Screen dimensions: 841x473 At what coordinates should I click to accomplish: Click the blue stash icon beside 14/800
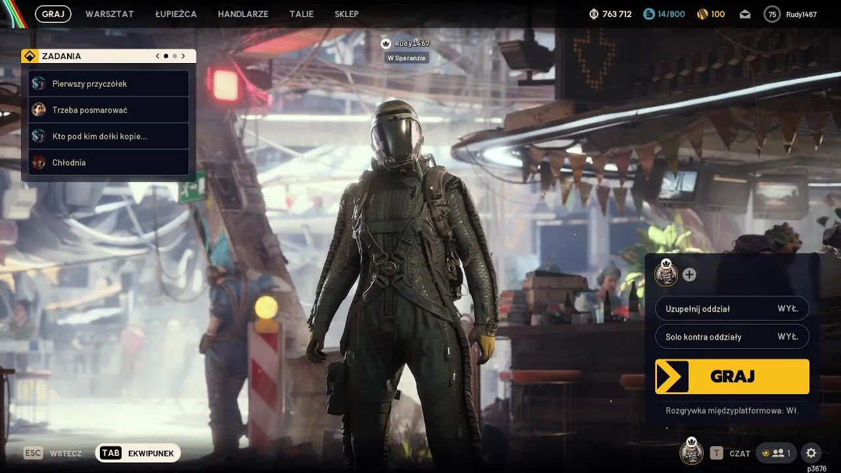coord(648,14)
